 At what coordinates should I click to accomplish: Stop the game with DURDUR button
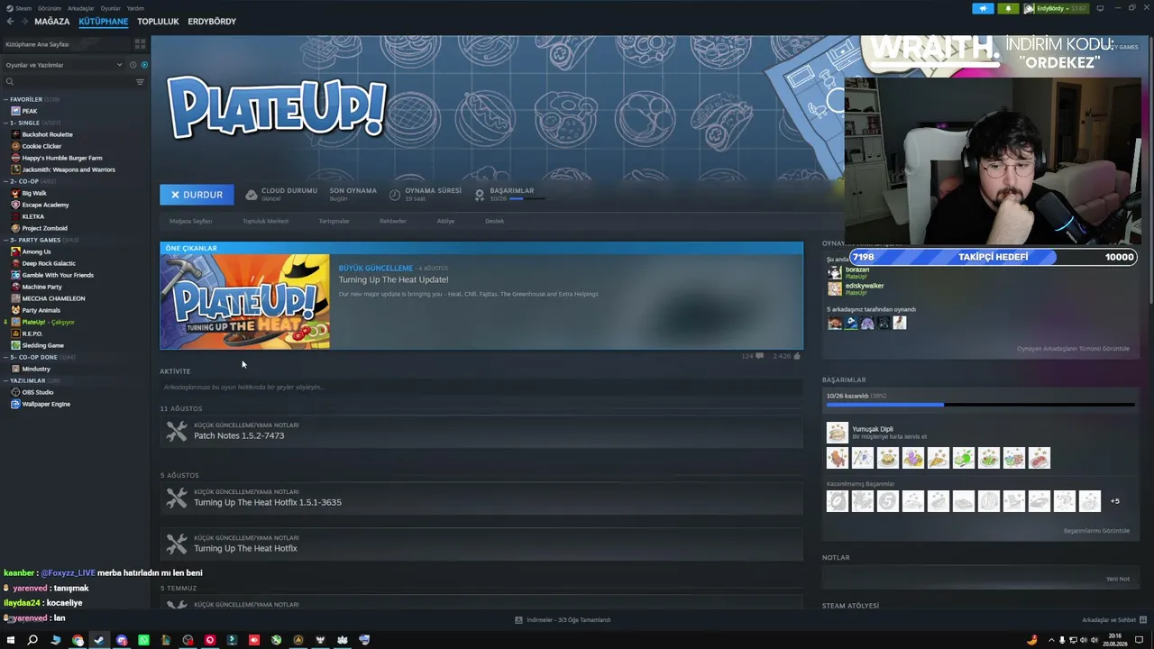click(197, 195)
